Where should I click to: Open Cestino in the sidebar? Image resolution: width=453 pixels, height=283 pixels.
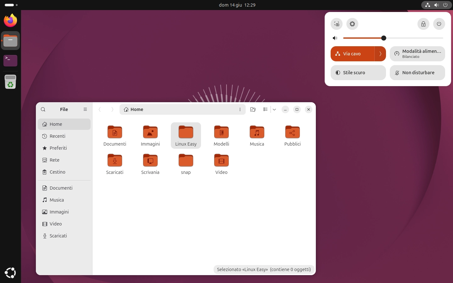64,172
